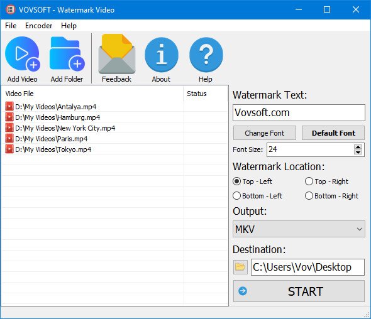Open the File menu
This screenshot has height=319, width=371.
click(11, 26)
